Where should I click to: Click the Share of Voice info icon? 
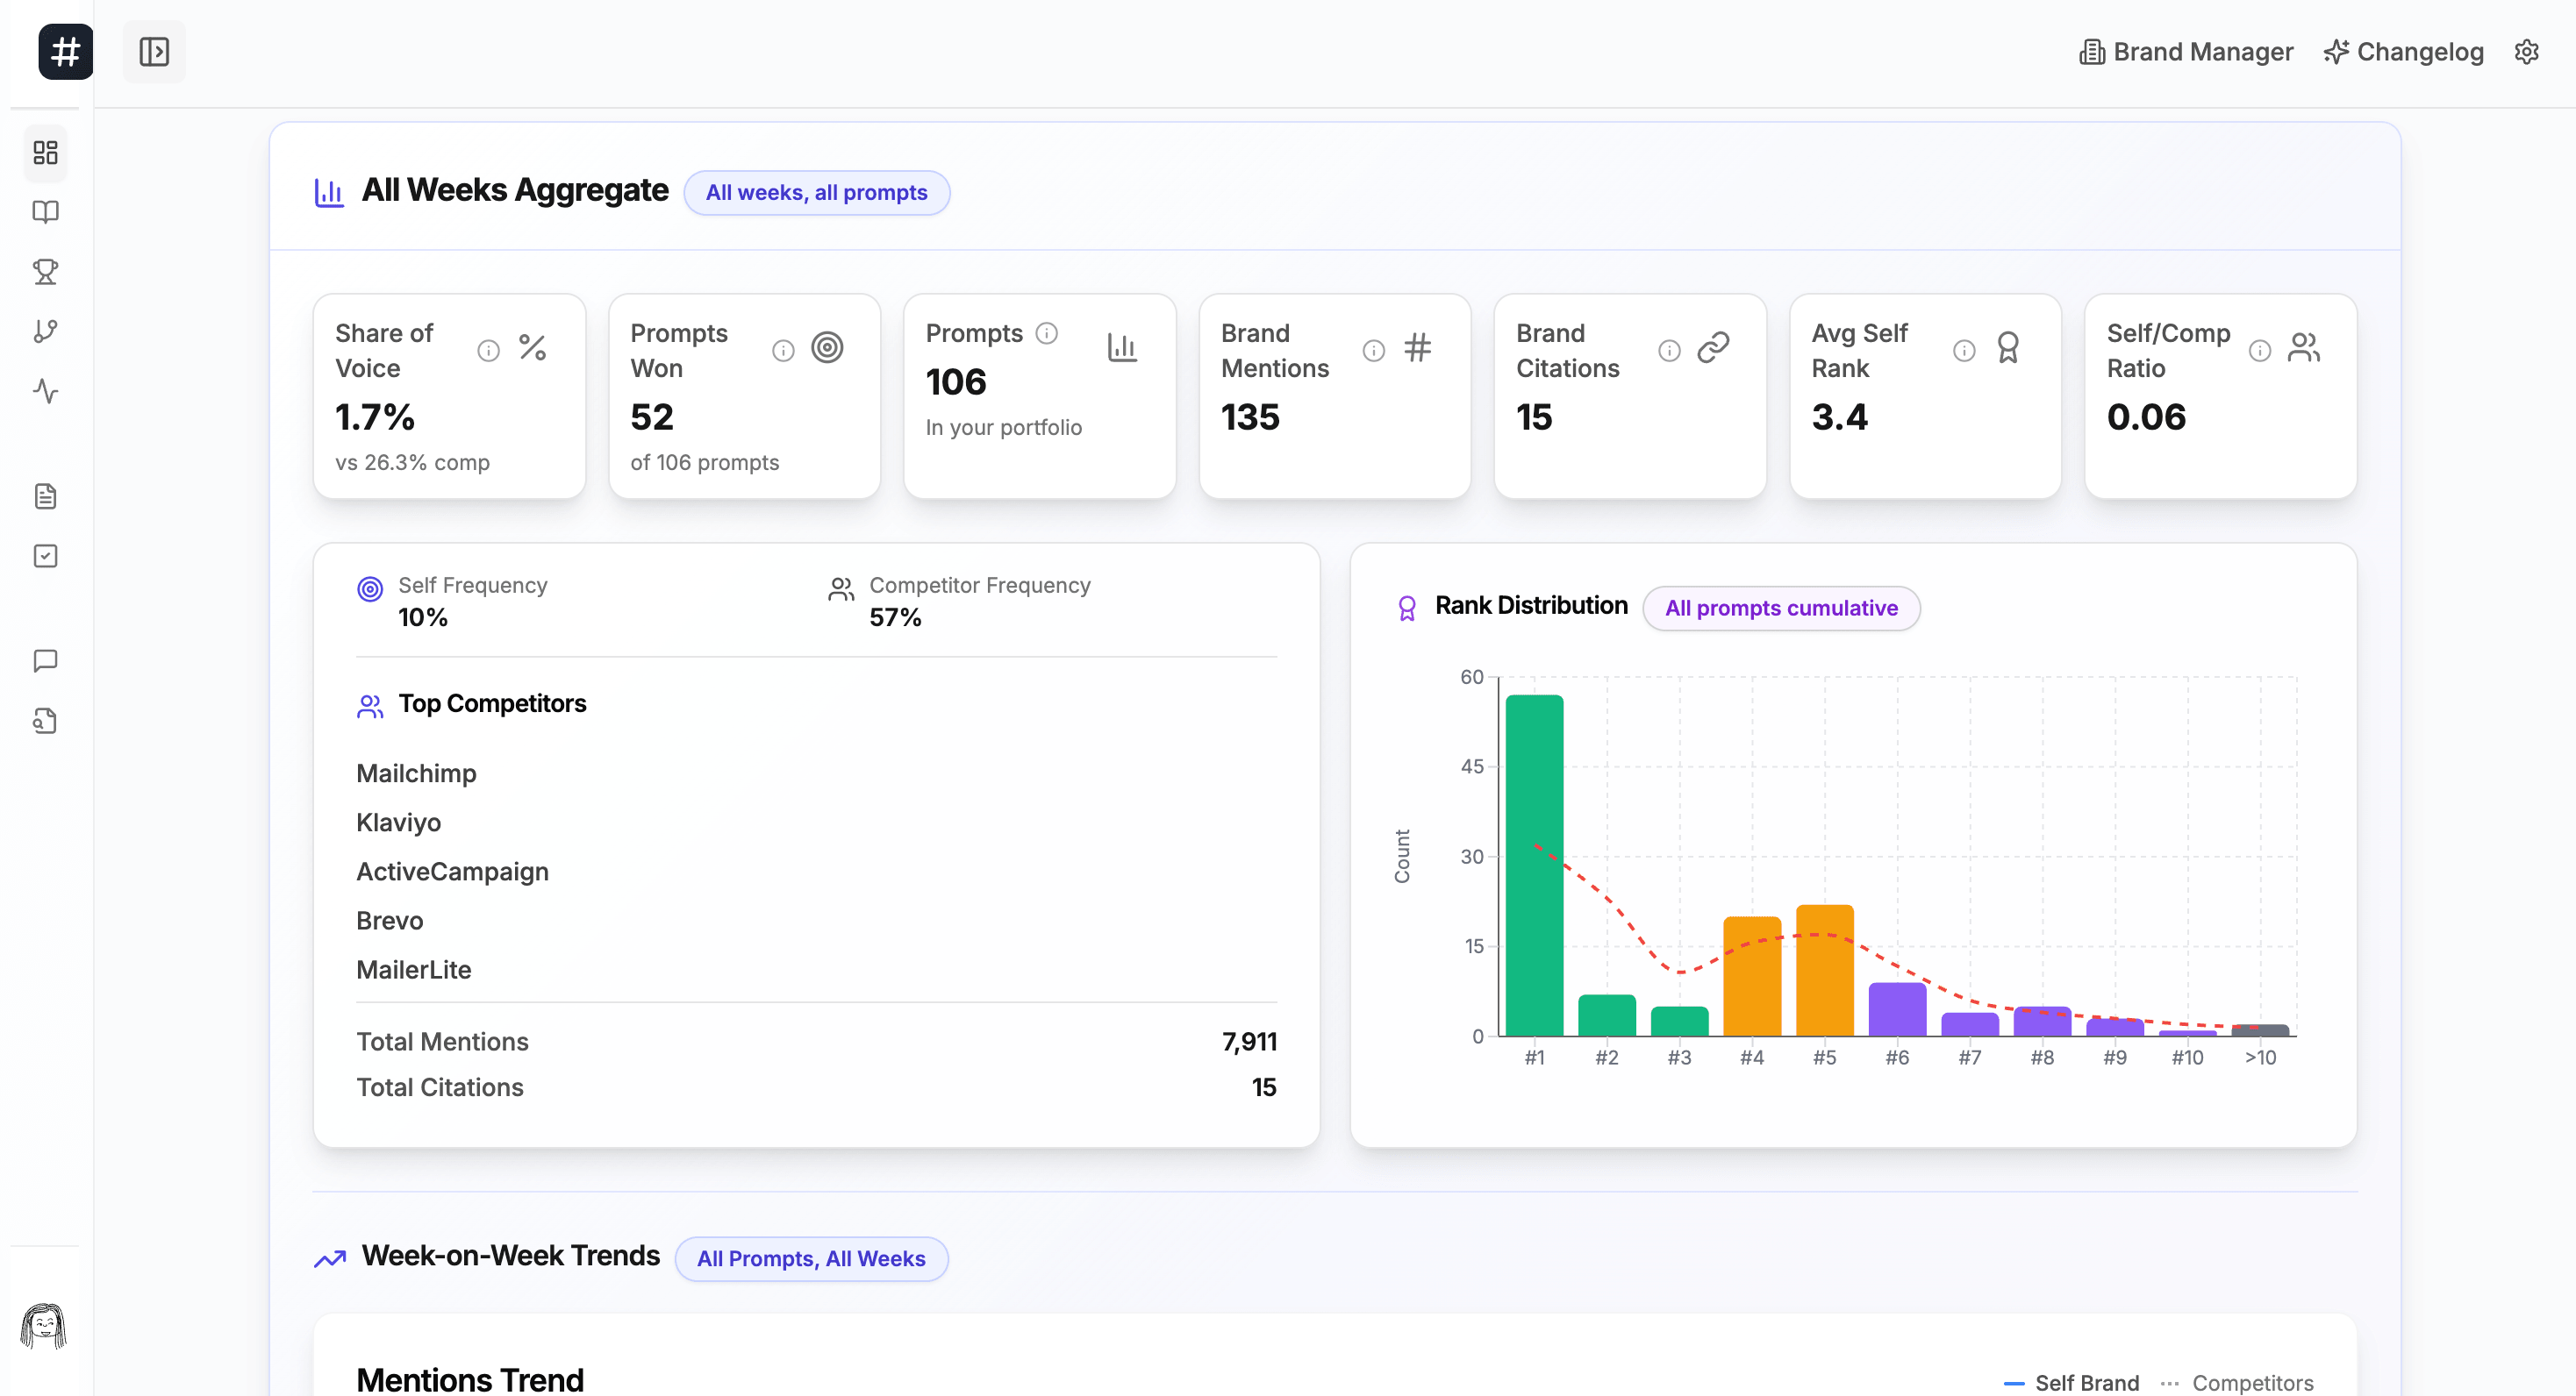pos(488,350)
